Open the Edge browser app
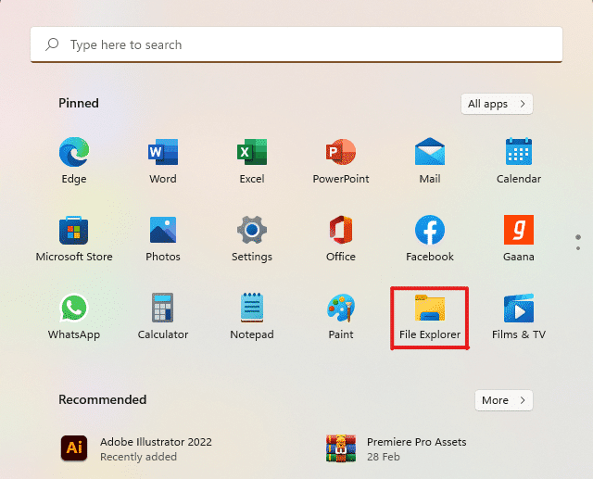 click(74, 160)
